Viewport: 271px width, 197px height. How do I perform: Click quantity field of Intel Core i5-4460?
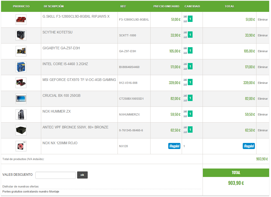[190, 66]
